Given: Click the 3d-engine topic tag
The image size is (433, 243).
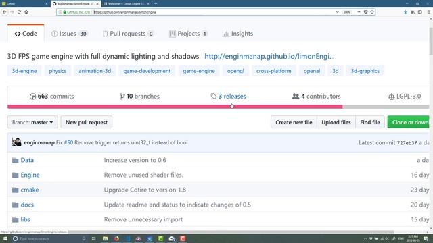Looking at the screenshot, I should pos(24,71).
